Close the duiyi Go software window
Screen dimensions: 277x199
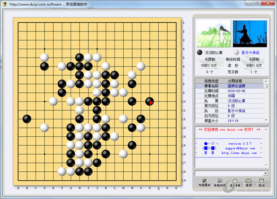(x=268, y=3)
